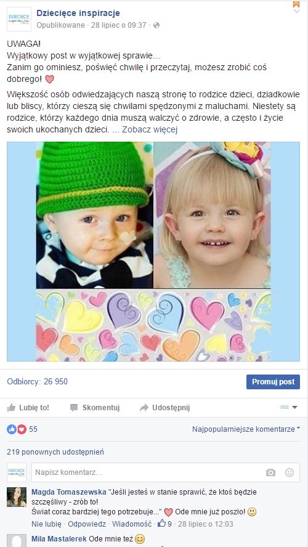Click Udostępnij share arrow button

point(164,407)
